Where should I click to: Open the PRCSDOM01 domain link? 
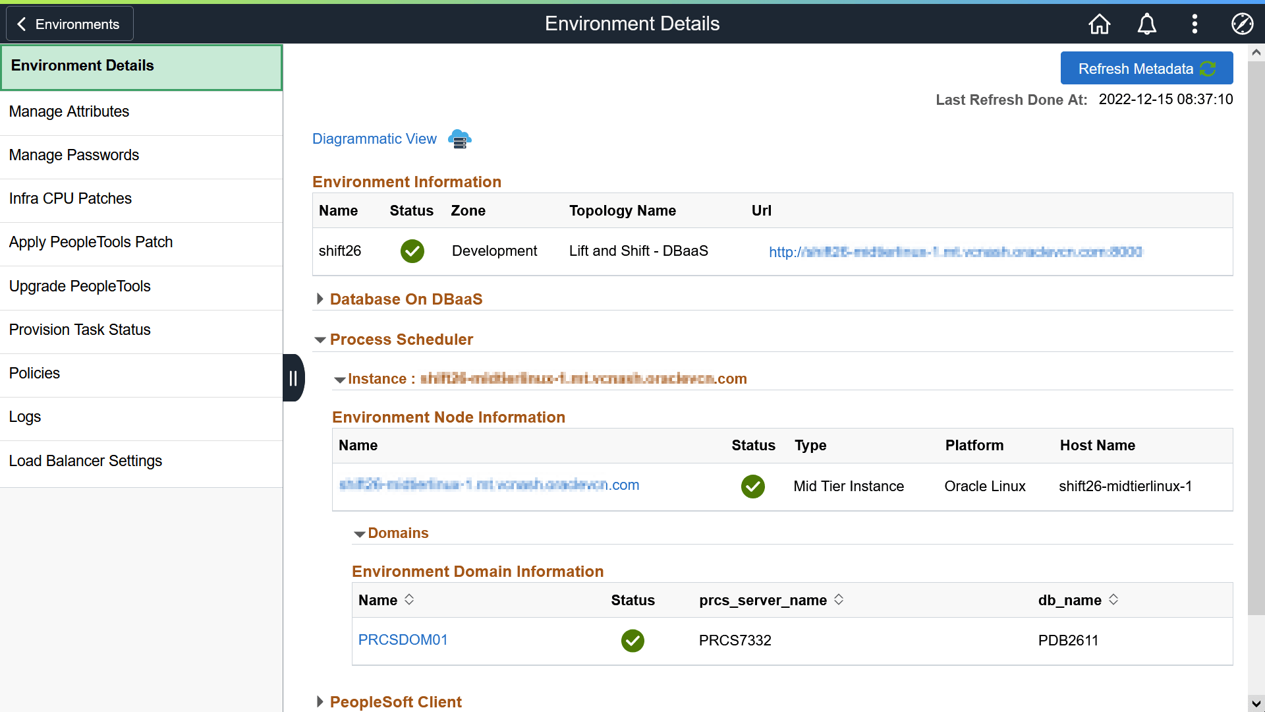pos(403,640)
